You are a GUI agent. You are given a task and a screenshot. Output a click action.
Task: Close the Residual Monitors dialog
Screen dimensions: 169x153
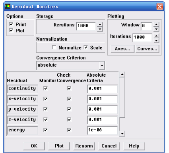click(159, 6)
